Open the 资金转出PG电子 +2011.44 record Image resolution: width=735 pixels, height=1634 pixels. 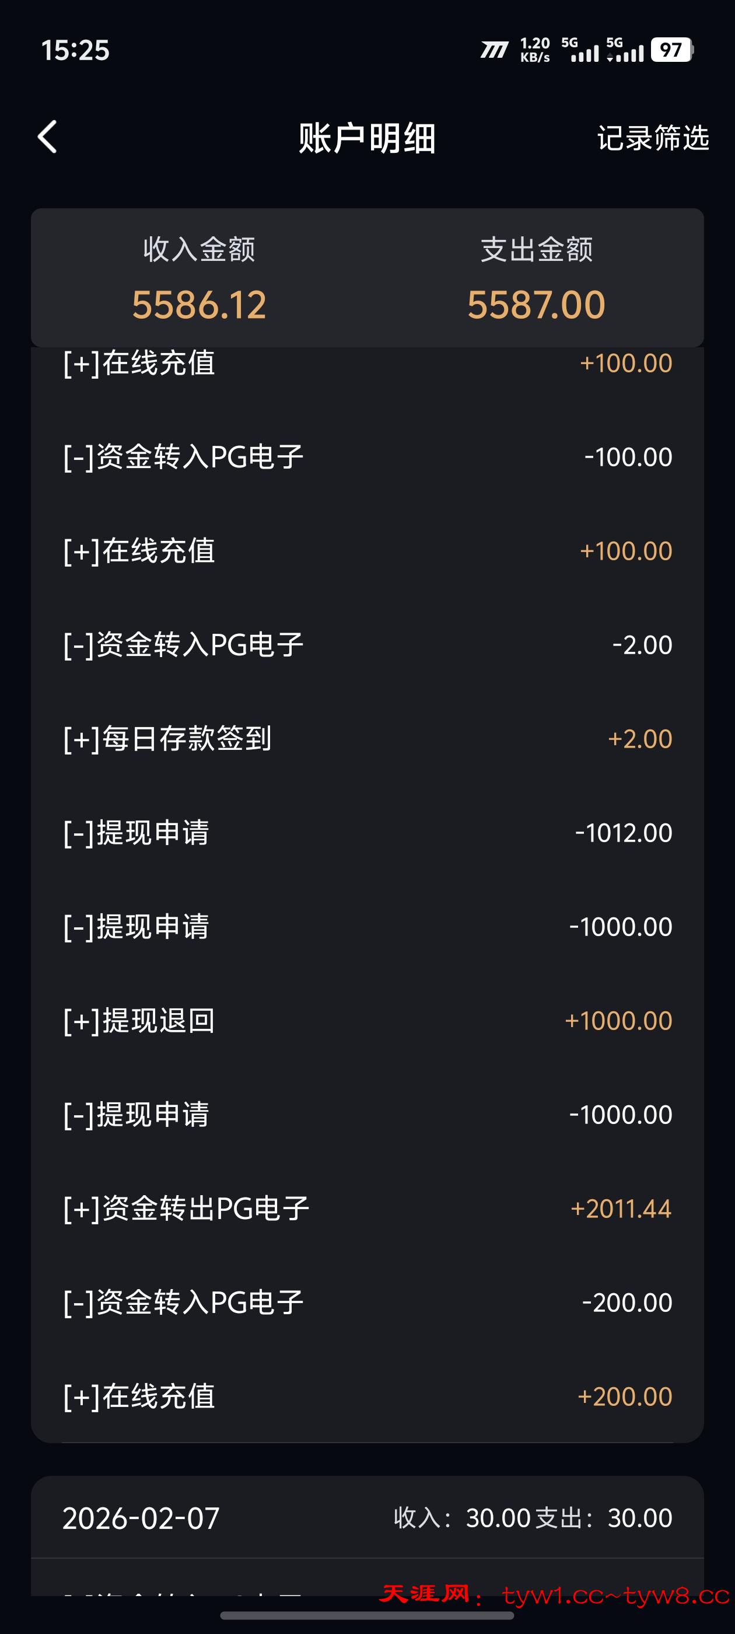tap(367, 1209)
